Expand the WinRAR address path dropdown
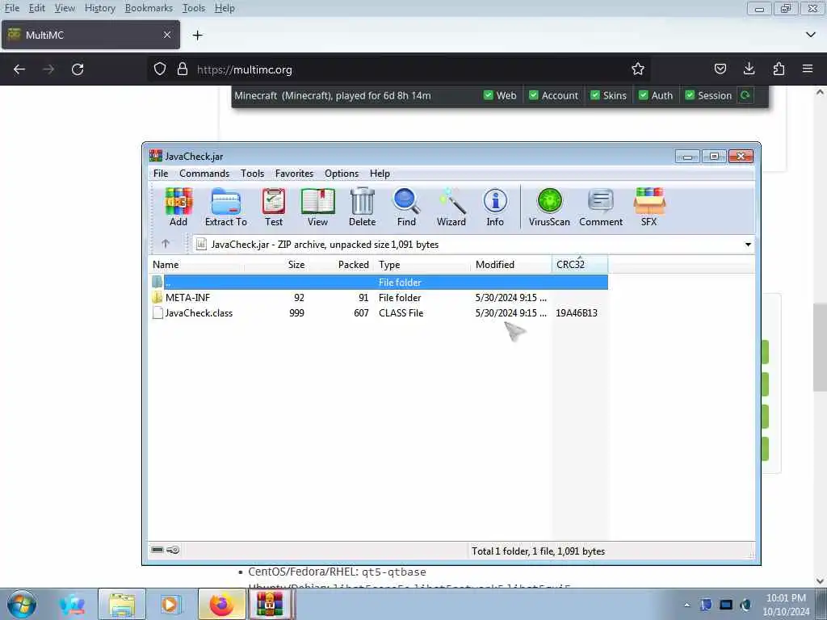Image resolution: width=827 pixels, height=620 pixels. coord(748,244)
